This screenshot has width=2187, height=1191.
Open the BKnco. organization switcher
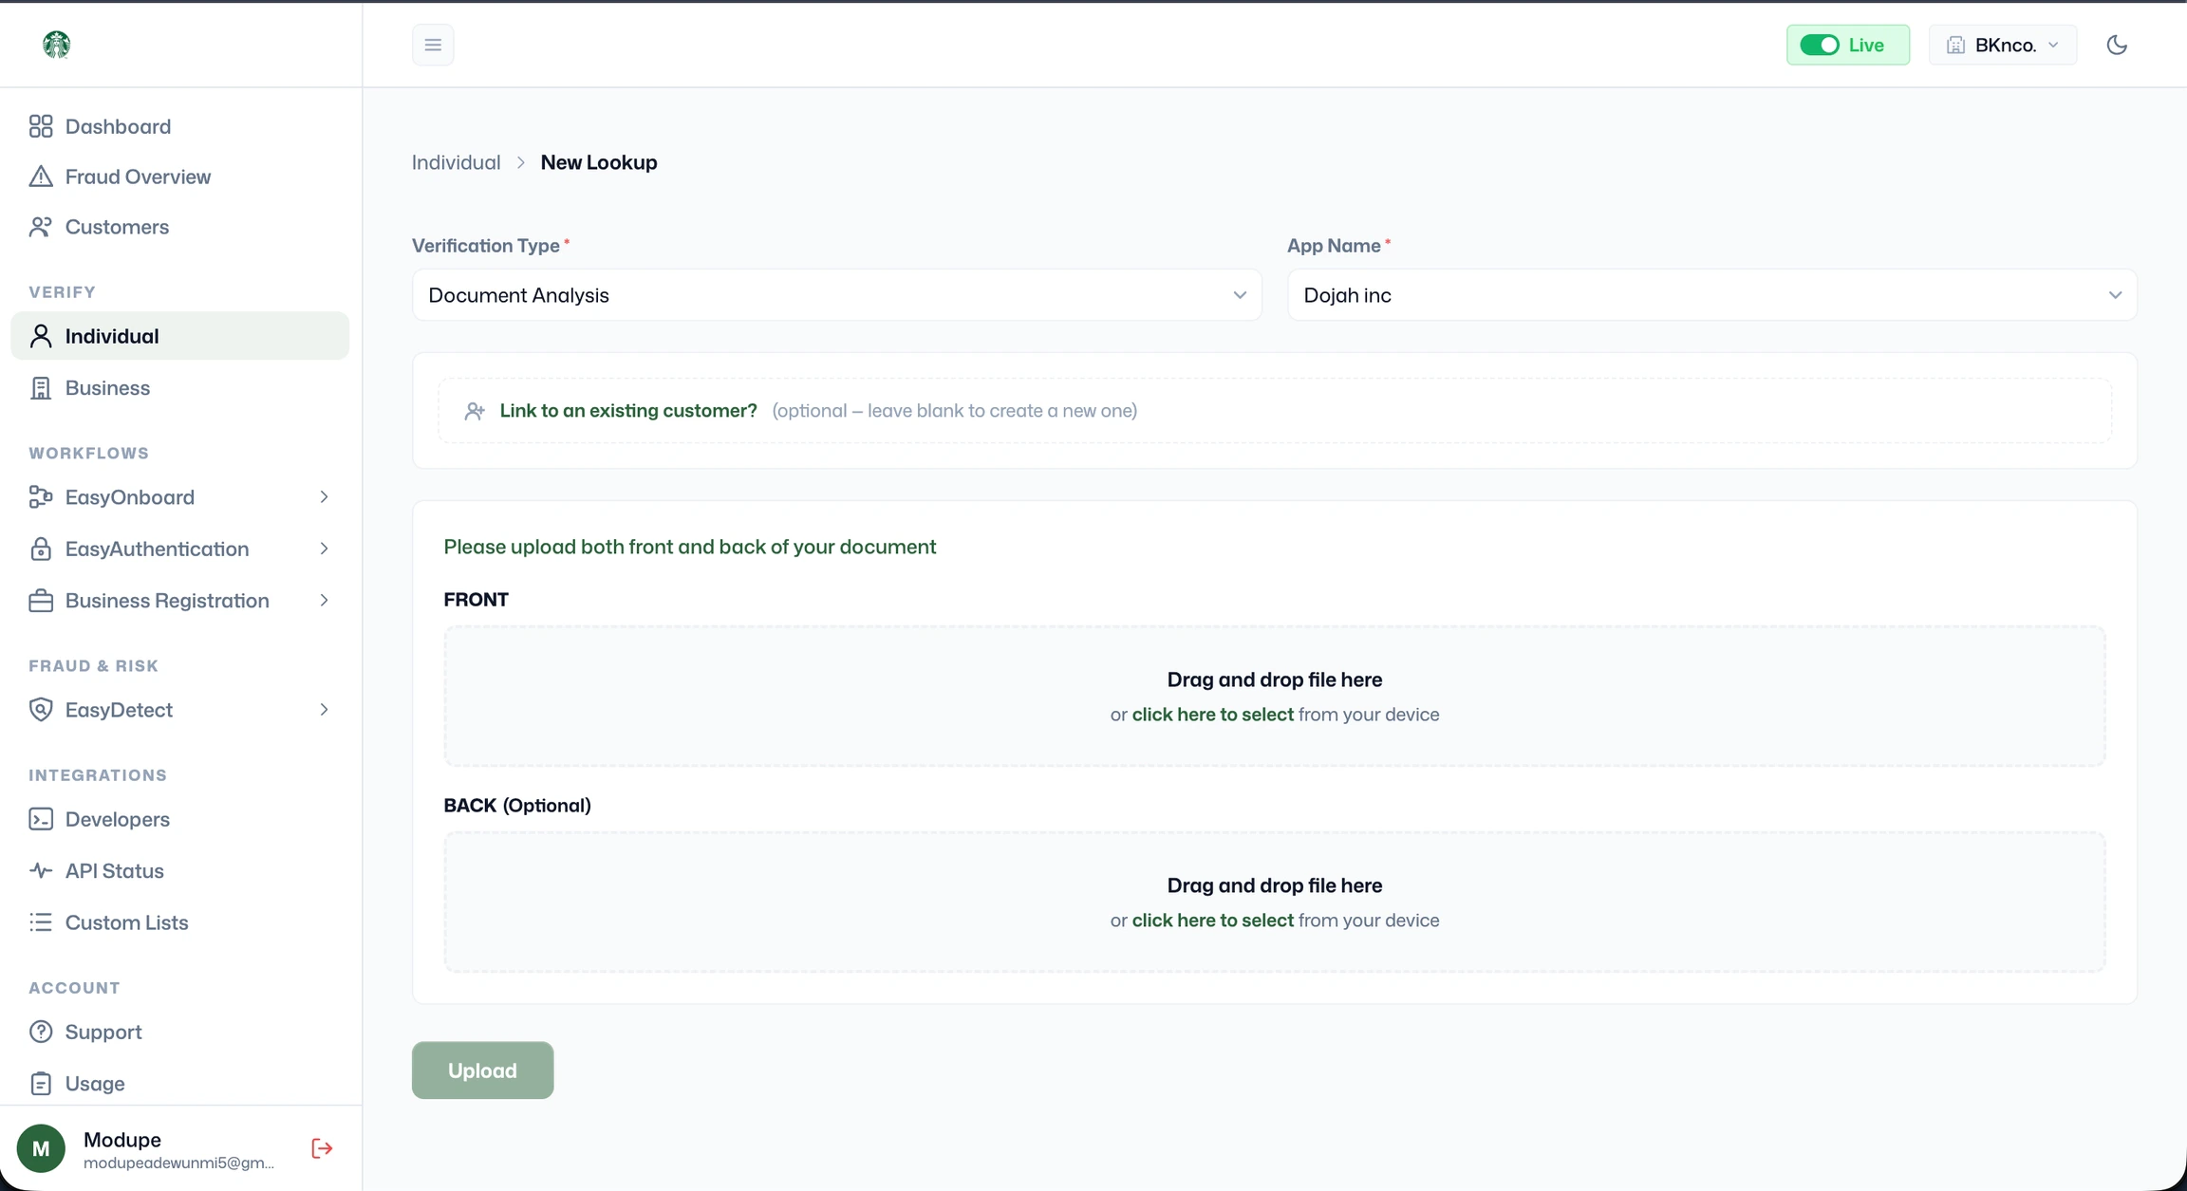click(2003, 45)
